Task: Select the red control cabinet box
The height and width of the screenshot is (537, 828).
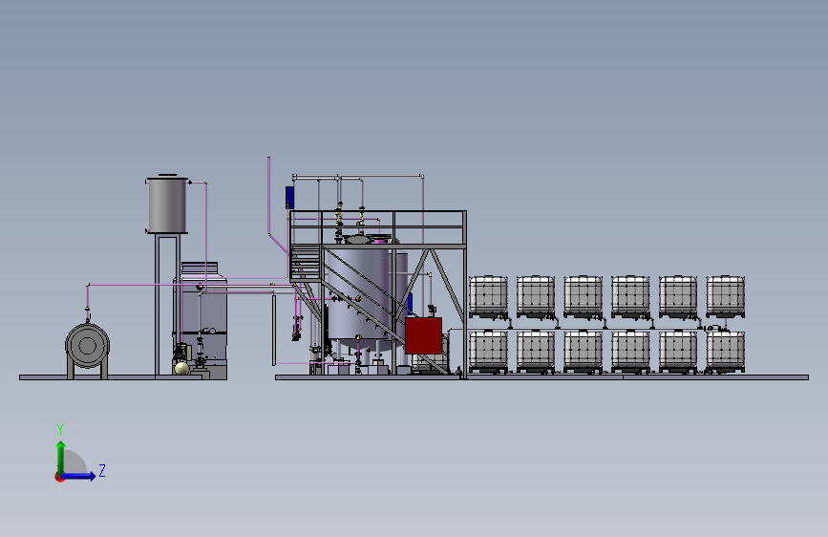Action: pos(423,335)
